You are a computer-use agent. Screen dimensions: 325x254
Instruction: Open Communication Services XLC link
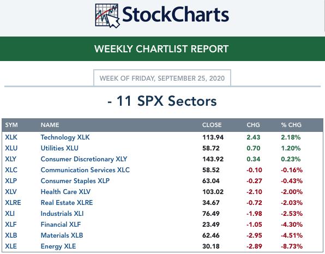85,170
